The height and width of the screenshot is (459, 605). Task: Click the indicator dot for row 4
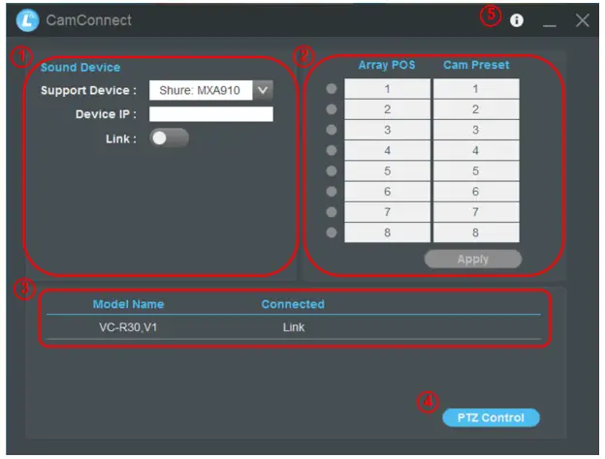pyautogui.click(x=331, y=150)
